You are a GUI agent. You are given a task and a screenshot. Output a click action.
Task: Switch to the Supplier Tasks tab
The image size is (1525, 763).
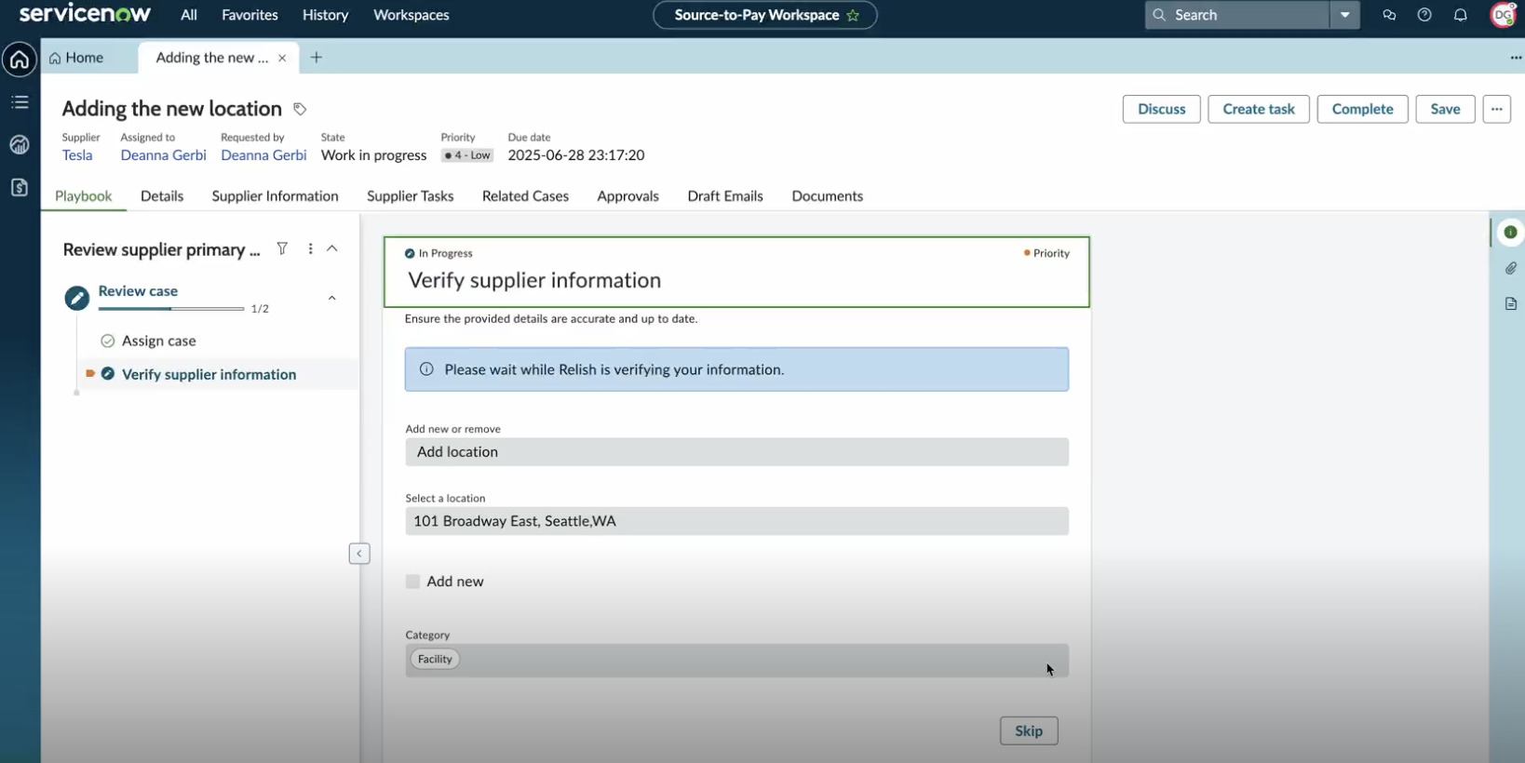pyautogui.click(x=410, y=196)
